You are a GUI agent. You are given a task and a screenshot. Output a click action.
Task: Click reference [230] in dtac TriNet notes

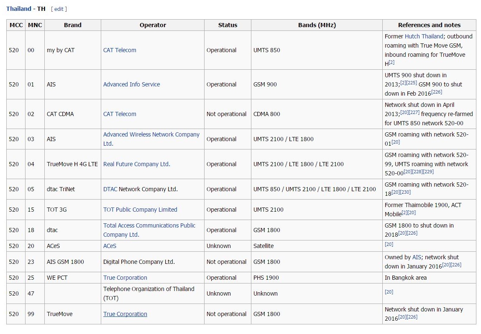point(405,192)
